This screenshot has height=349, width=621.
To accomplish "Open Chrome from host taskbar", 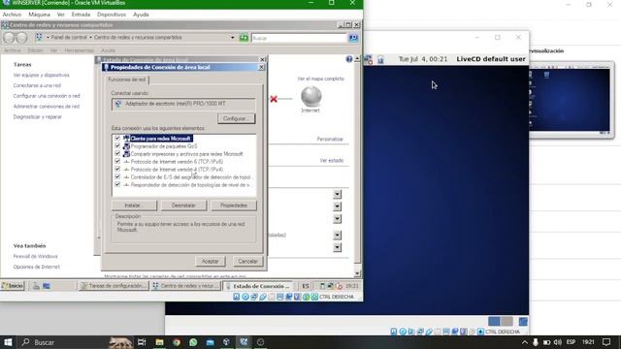I will [177, 342].
